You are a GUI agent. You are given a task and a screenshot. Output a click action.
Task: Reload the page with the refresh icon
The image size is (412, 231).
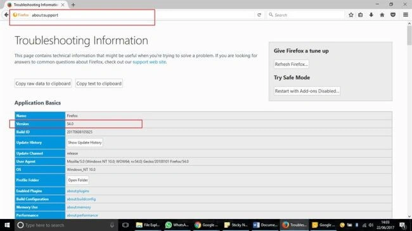(259, 15)
